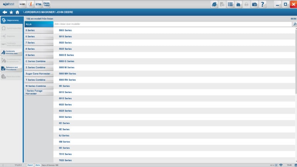Filter by 5 Series
The width and height of the screenshot is (297, 167).
(x=39, y=30)
